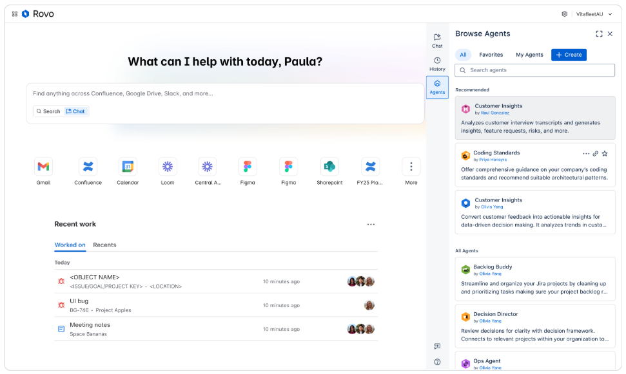626x374 pixels.
Task: Expand Browse Agents panel to fullscreen
Action: (x=599, y=34)
